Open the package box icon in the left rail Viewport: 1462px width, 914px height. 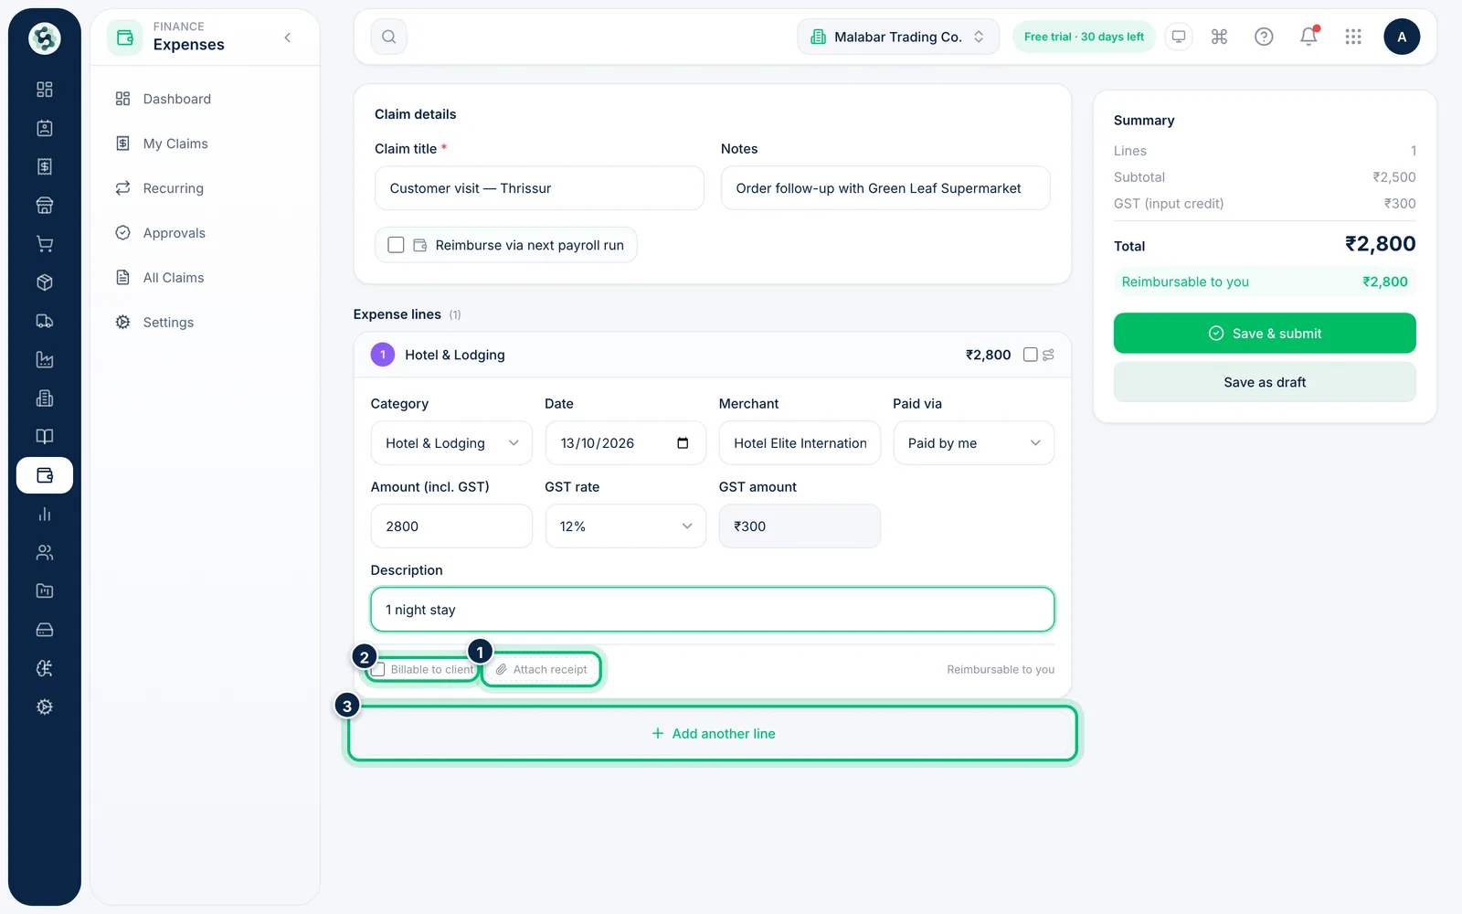click(x=44, y=282)
